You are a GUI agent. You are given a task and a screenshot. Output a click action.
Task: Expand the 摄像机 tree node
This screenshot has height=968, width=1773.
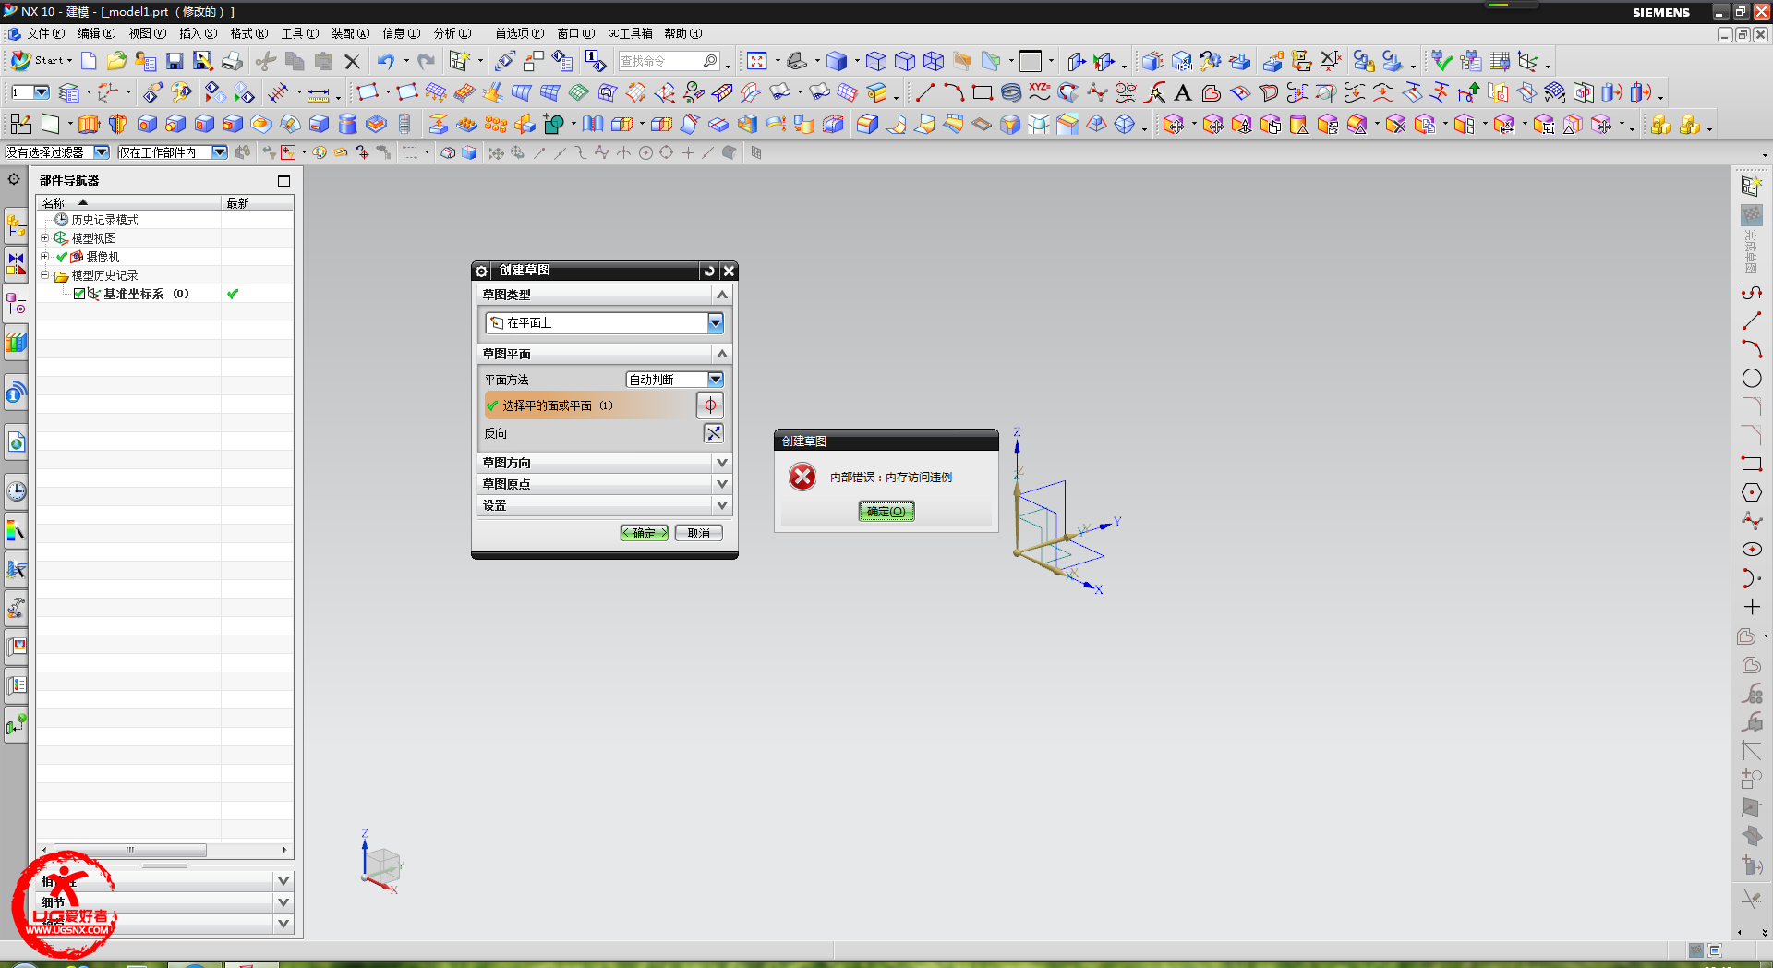(x=44, y=257)
